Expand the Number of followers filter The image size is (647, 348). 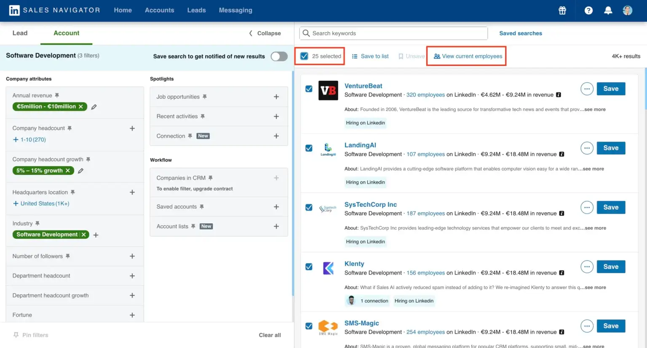[132, 256]
